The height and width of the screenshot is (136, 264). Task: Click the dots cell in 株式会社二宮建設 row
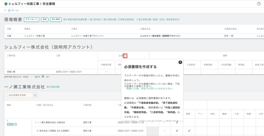tap(165, 131)
